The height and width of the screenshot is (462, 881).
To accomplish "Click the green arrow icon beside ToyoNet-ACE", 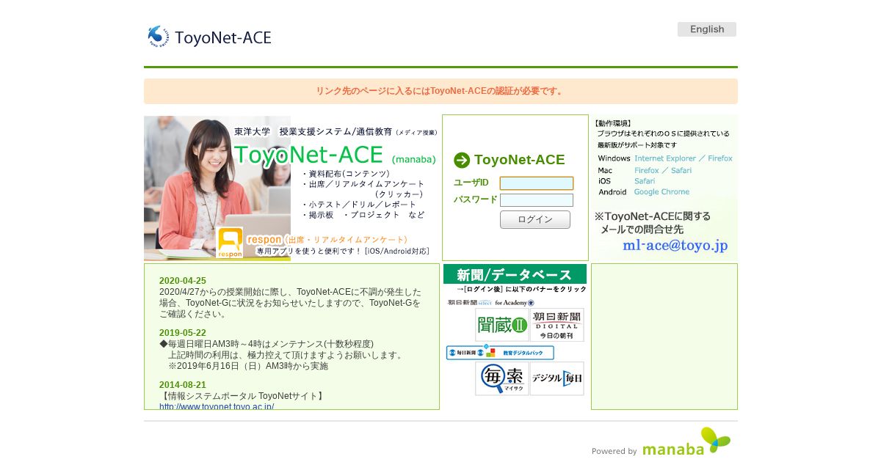I will coord(462,160).
